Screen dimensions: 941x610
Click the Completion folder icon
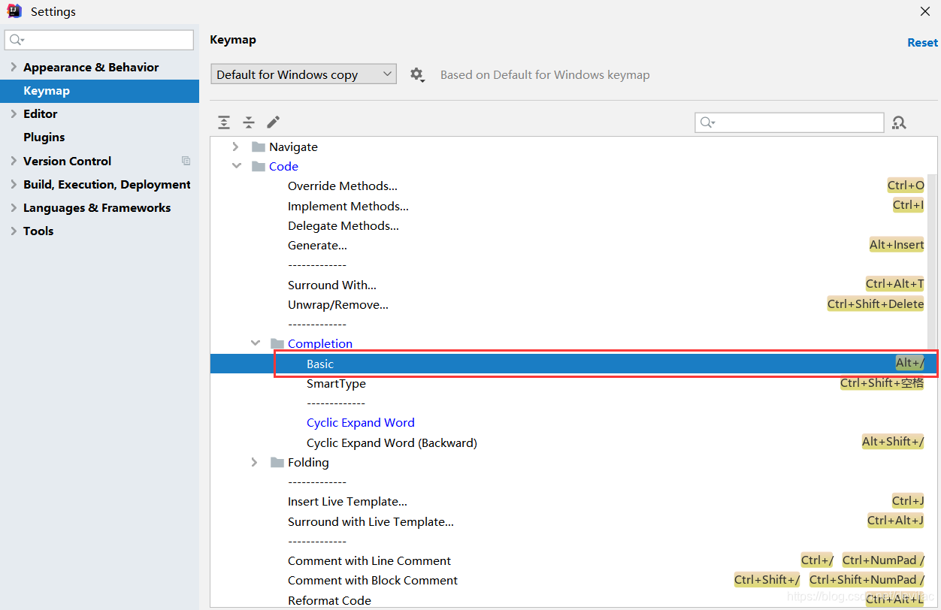(x=277, y=343)
